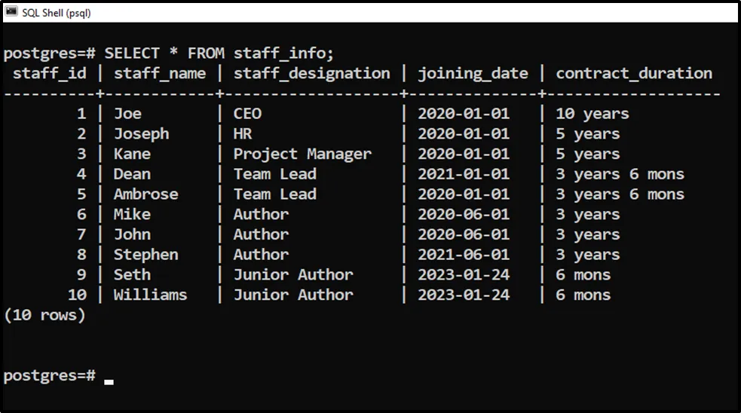Click the staff_designation column header
The image size is (741, 413).
[311, 74]
